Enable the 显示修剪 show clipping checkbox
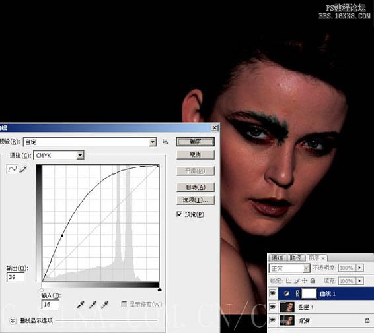 click(x=124, y=304)
